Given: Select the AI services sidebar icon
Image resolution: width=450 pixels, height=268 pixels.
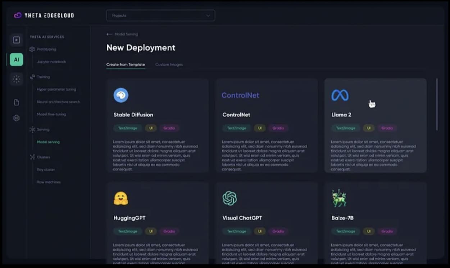Looking at the screenshot, I should pos(17,59).
